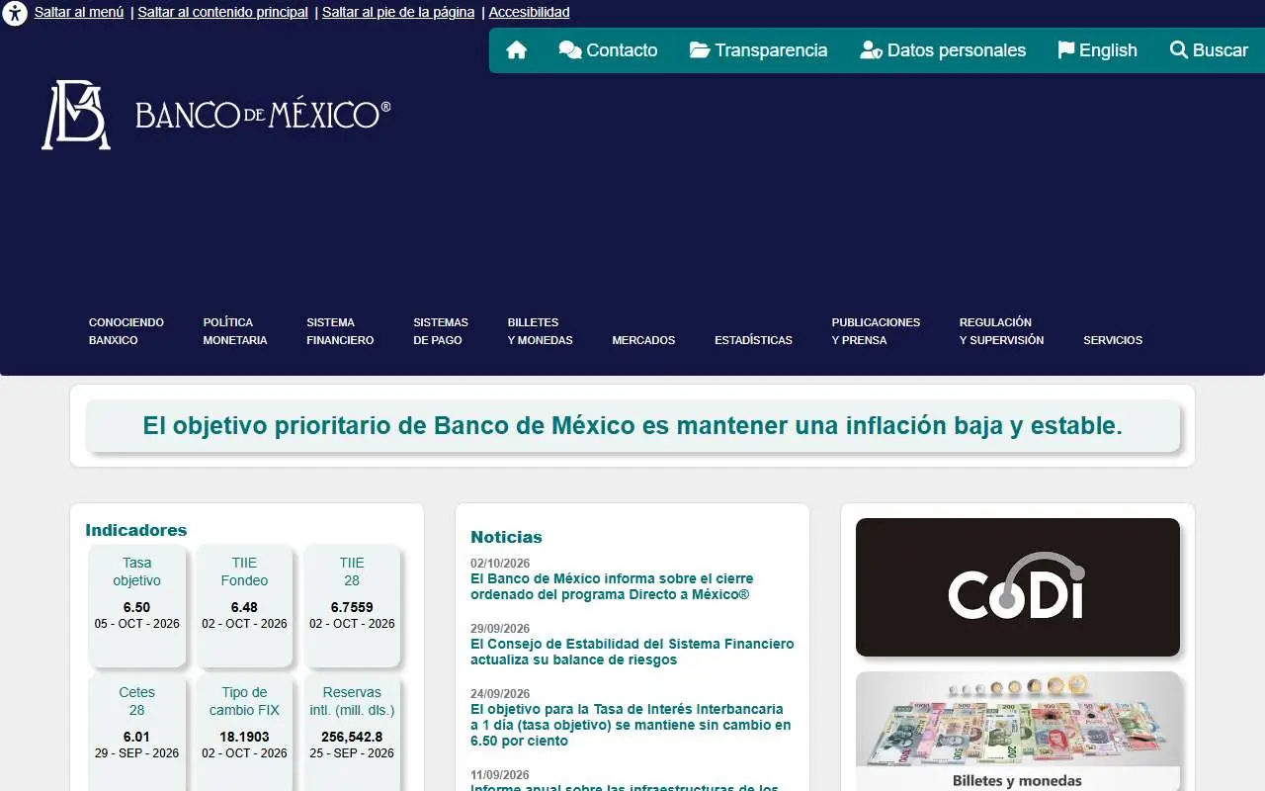
Task: Open the Estadísticas menu
Action: [753, 340]
